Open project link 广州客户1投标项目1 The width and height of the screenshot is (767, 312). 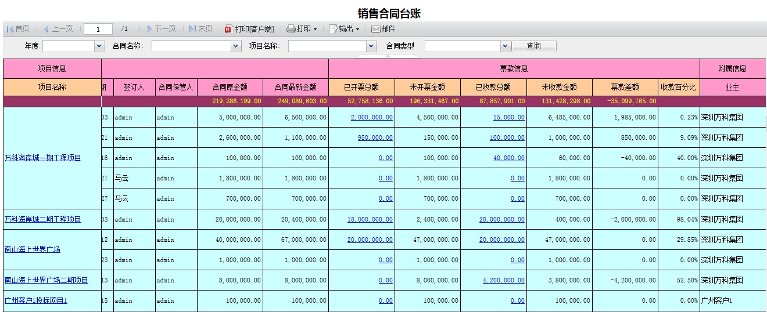pos(36,300)
